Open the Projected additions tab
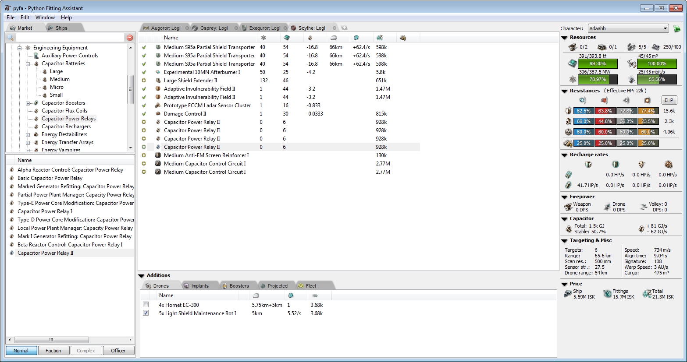 [278, 286]
